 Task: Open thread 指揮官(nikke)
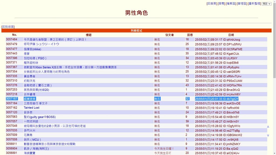point(32,49)
